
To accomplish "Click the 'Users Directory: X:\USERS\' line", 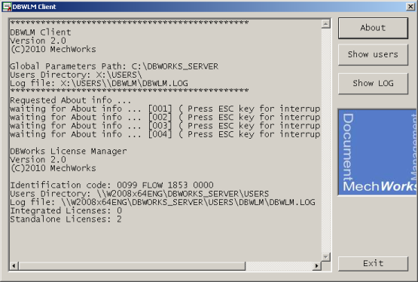I will (x=76, y=75).
